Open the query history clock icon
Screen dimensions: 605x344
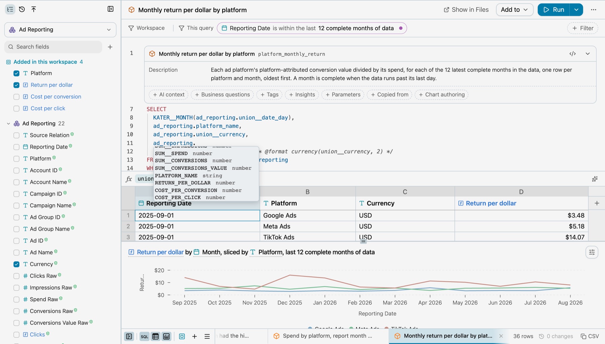(22, 9)
